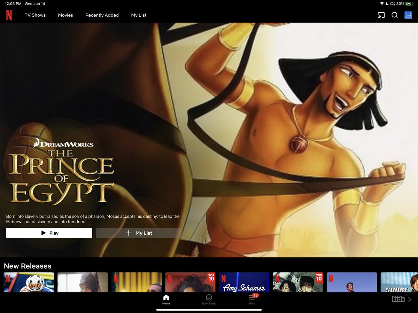The width and height of the screenshot is (418, 313).
Task: Select the Snake title thumbnail
Action: [x=399, y=282]
